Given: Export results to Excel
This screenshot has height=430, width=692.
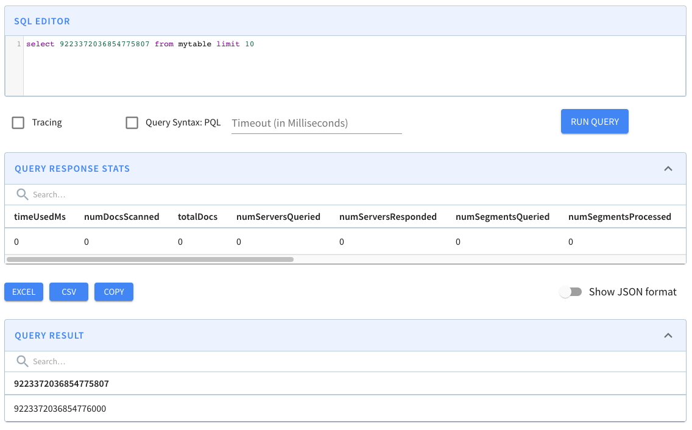Looking at the screenshot, I should click(24, 292).
